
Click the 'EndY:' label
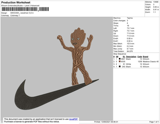tap(116, 41)
